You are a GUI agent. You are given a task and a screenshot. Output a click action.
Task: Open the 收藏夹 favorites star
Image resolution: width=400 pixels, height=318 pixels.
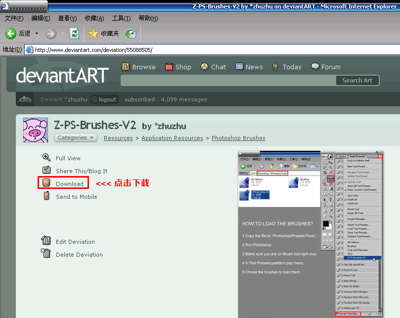[93, 34]
